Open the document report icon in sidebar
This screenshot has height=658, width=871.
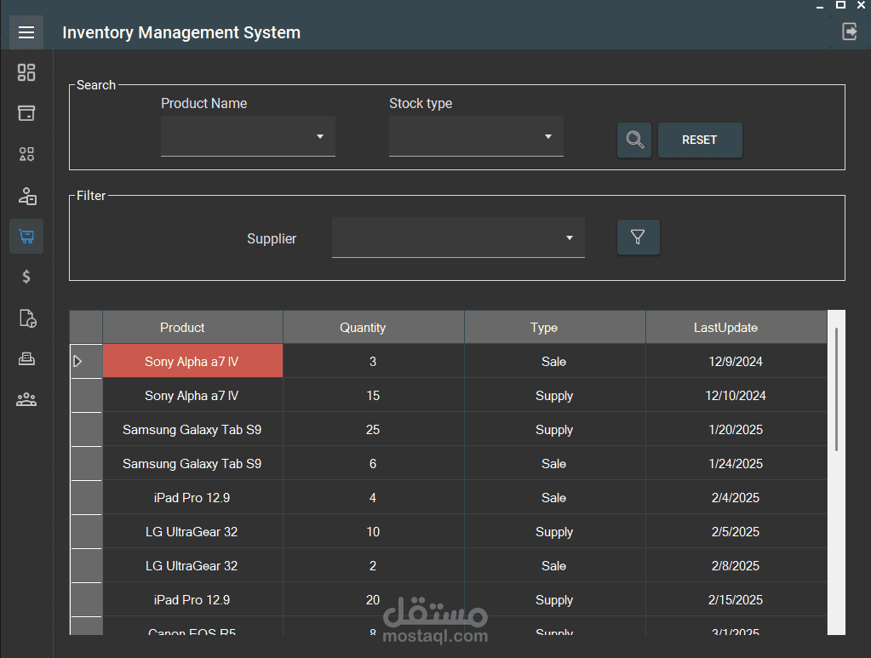(x=27, y=318)
